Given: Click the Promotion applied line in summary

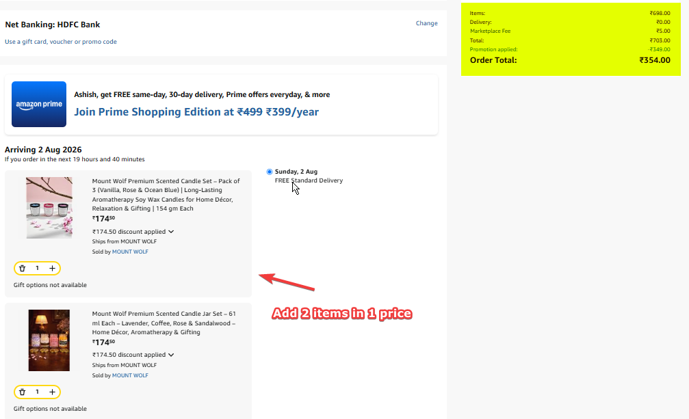Looking at the screenshot, I should coord(570,50).
